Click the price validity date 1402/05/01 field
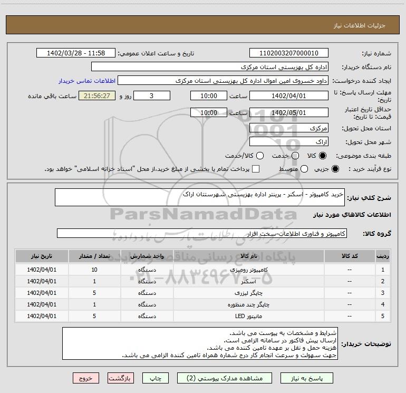Image resolution: width=406 pixels, height=393 pixels. tap(289, 112)
